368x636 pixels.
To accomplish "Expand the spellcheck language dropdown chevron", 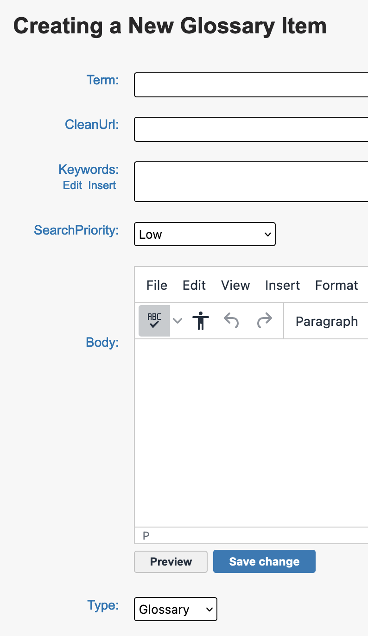I will (178, 321).
